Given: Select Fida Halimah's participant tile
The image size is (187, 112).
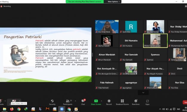Looking at the screenshot, I should [x=107, y=83].
